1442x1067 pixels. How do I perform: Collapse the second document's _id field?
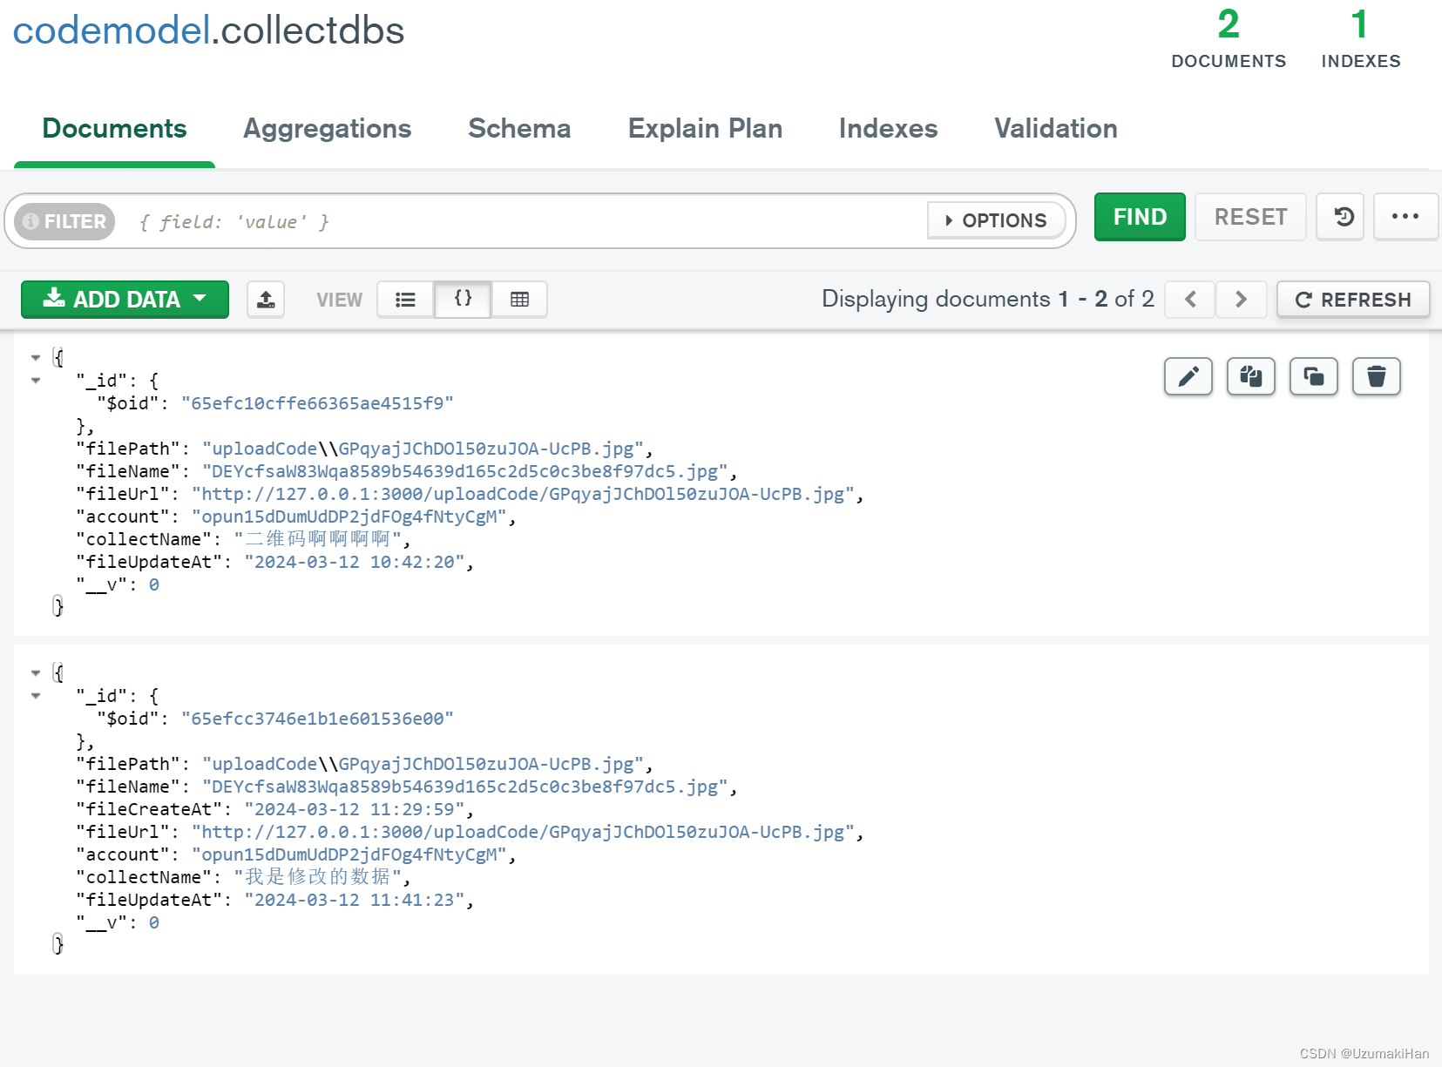[36, 695]
